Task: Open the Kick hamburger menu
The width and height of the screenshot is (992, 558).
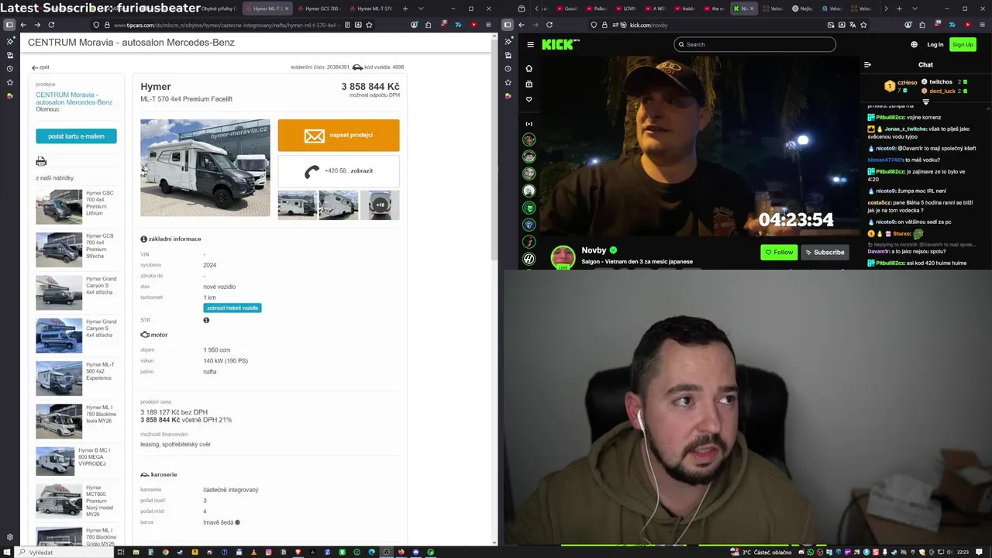Action: [x=530, y=44]
